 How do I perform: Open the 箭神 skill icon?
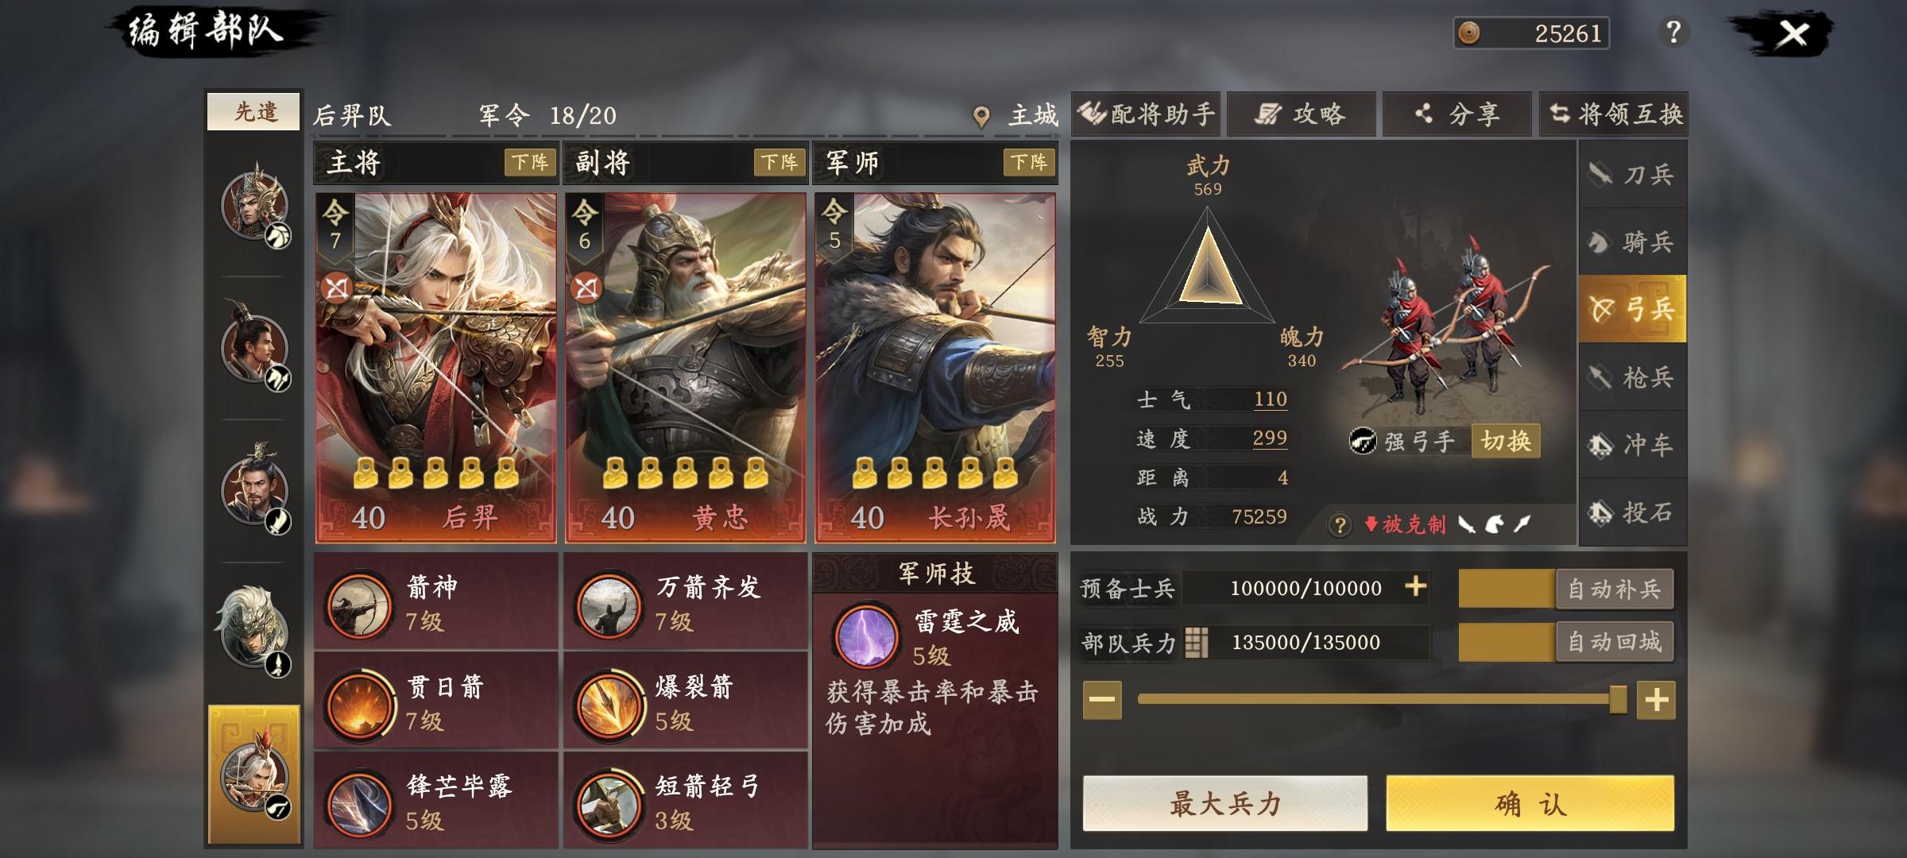pyautogui.click(x=360, y=605)
